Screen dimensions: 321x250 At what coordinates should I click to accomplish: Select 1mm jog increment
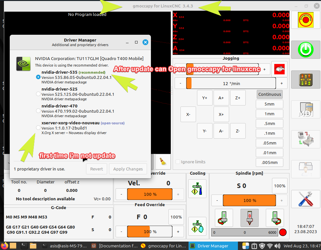(x=269, y=114)
